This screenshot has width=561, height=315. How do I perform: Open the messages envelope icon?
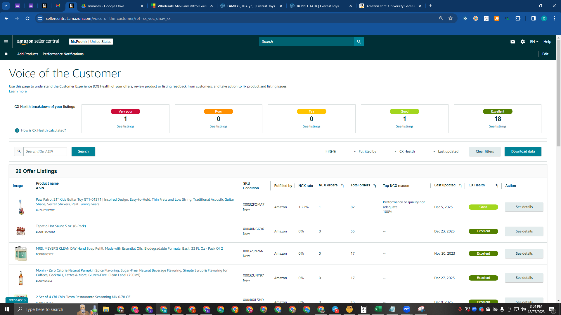[512, 42]
